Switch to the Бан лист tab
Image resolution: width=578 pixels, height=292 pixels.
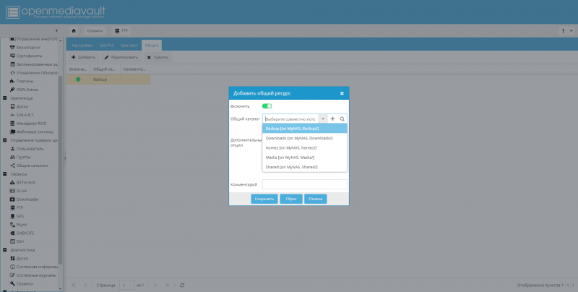[x=129, y=46]
